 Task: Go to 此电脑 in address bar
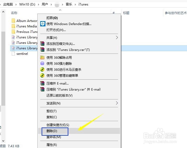coord(8,4)
